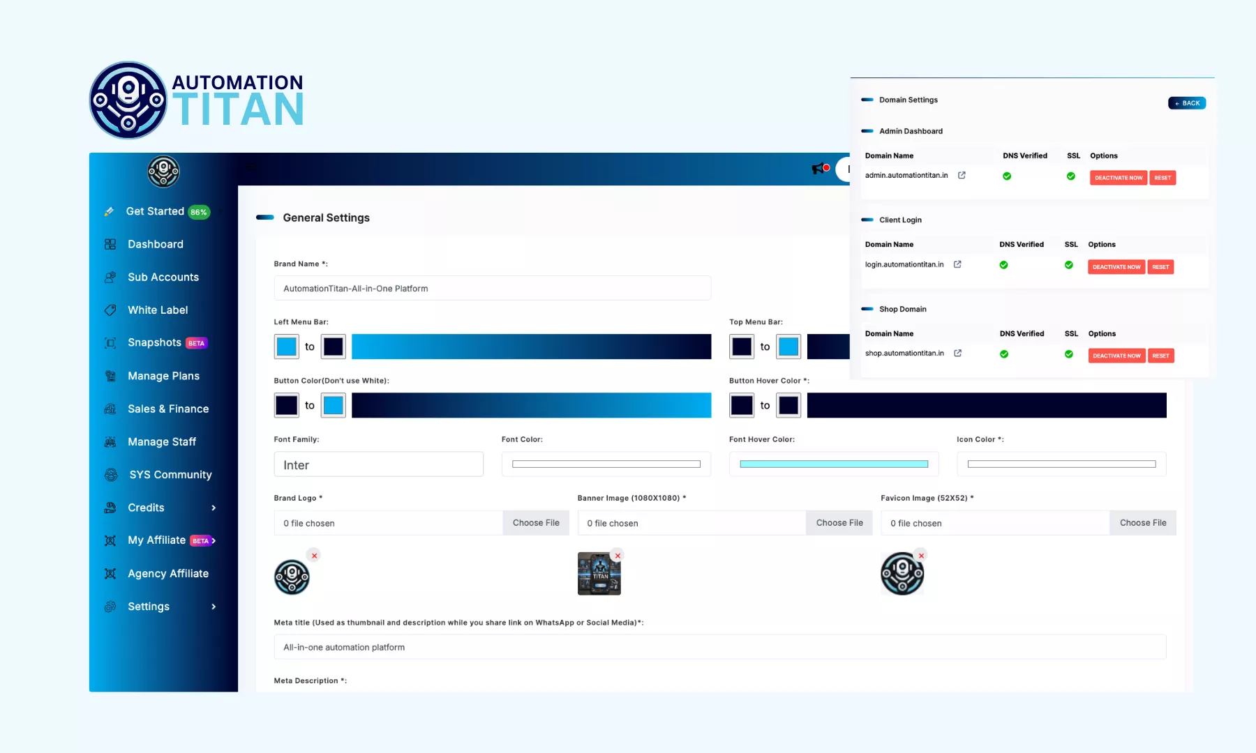Click the SYS Community icon
Viewport: 1256px width, 753px height.
pos(111,474)
